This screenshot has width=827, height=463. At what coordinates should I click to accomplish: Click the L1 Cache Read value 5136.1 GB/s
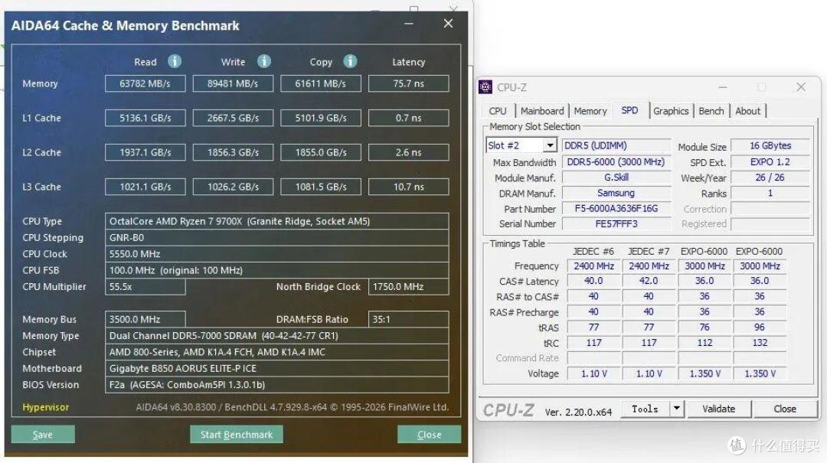145,118
